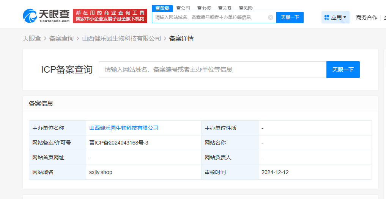Screen dimensions: 386x199
Task: Go to 备案查询 breadcrumb link
Action: click(61, 39)
